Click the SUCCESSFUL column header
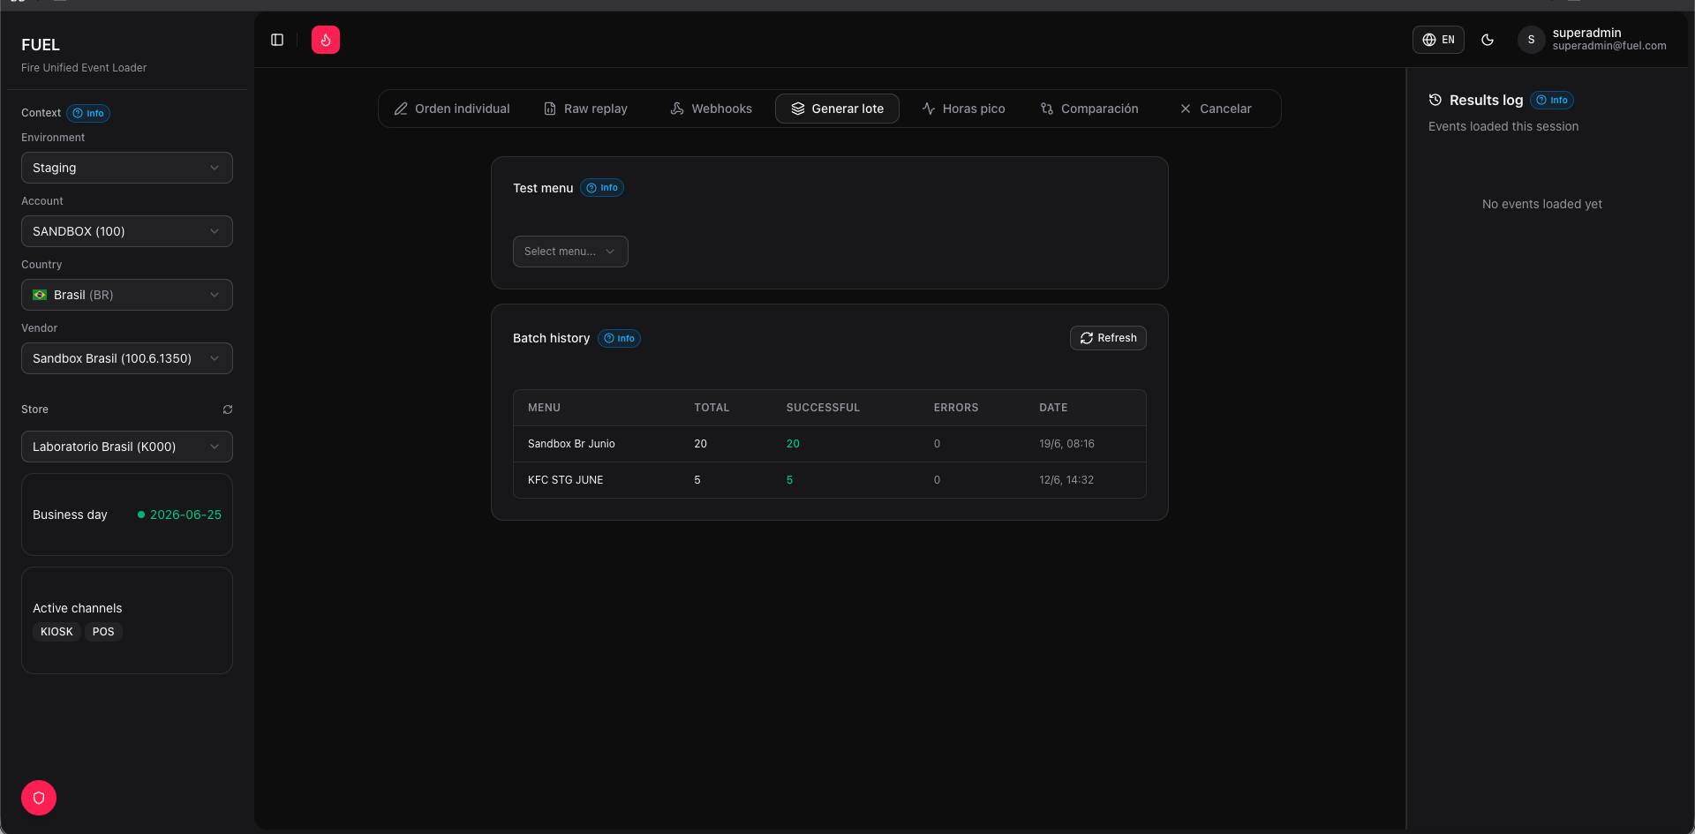The image size is (1695, 834). pyautogui.click(x=823, y=408)
